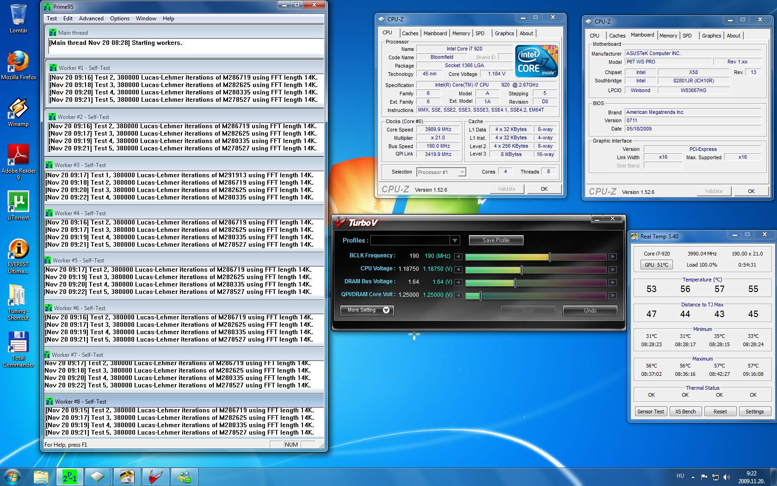Click the Worker #6 Self-Test window icon
Viewport: 777px width, 486px height.
(x=49, y=308)
